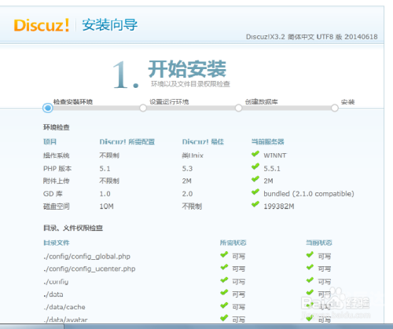Click the 环境以及文件目录权限检查 subtitle

190,84
